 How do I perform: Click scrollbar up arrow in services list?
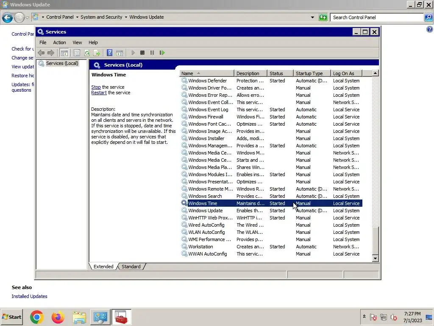tap(376, 73)
